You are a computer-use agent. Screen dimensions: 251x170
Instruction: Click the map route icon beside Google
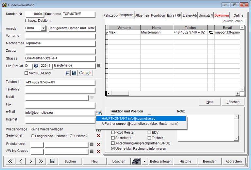tap(74, 73)
